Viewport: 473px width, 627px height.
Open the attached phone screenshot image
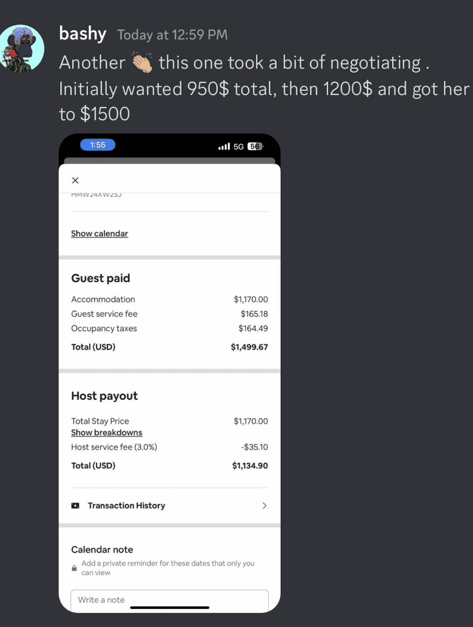click(x=169, y=373)
